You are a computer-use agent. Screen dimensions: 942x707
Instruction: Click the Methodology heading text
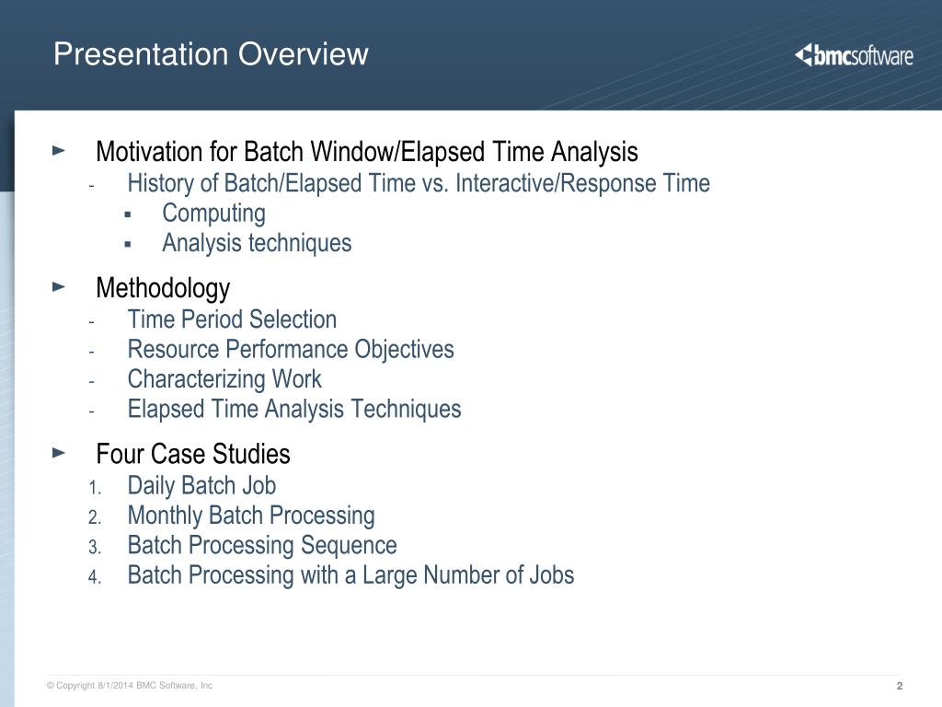click(163, 288)
